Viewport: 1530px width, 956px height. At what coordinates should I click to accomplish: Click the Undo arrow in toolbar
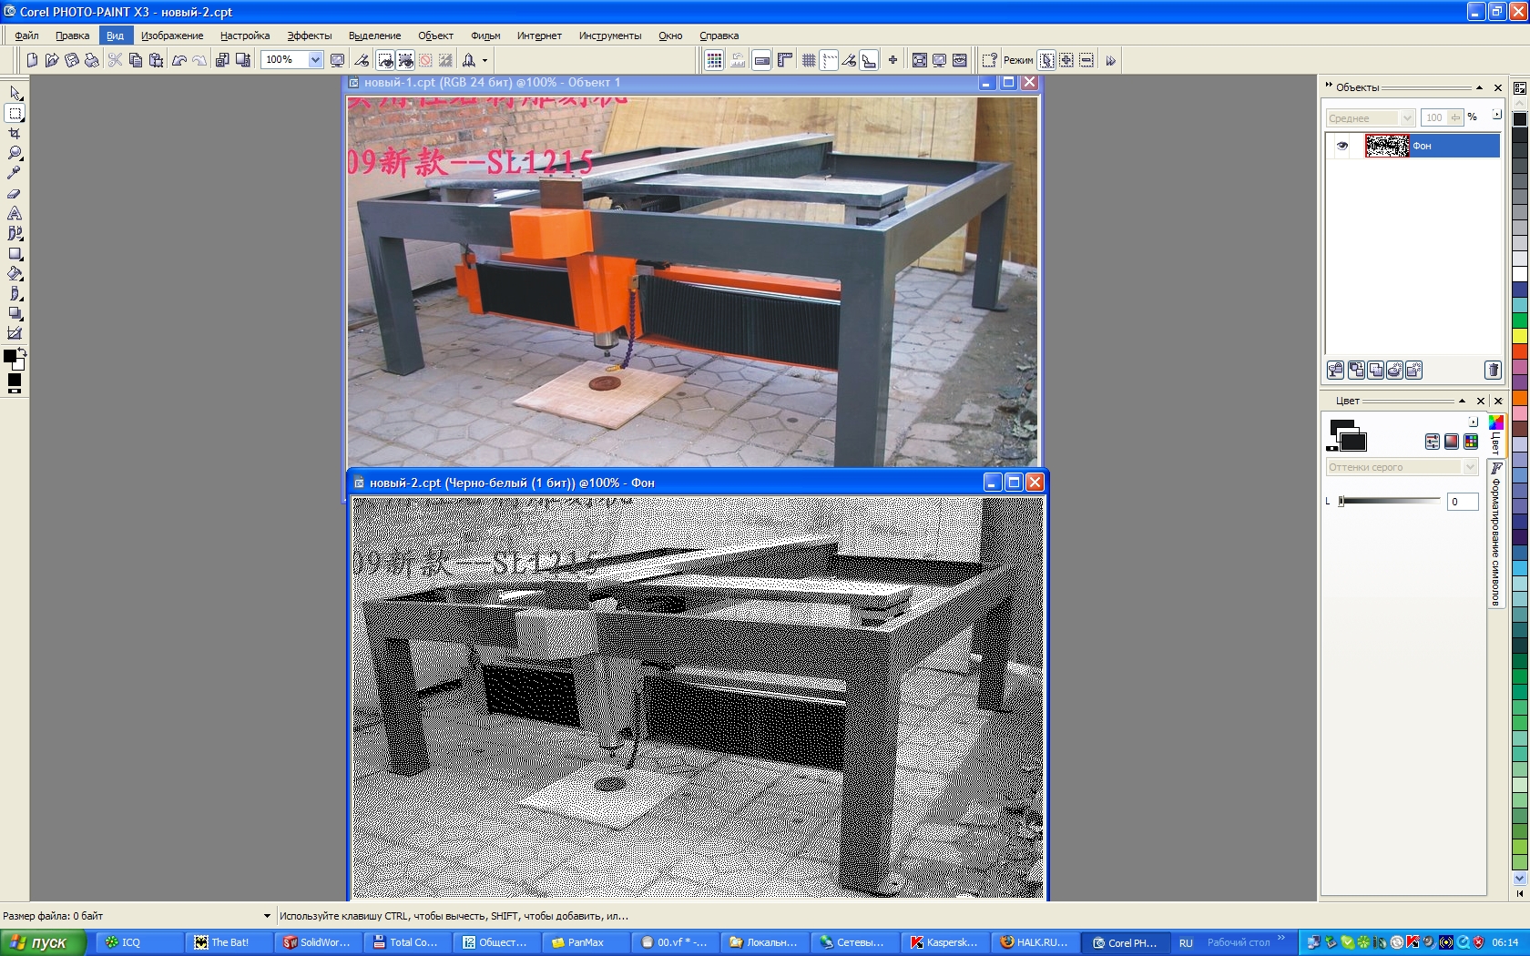point(179,60)
